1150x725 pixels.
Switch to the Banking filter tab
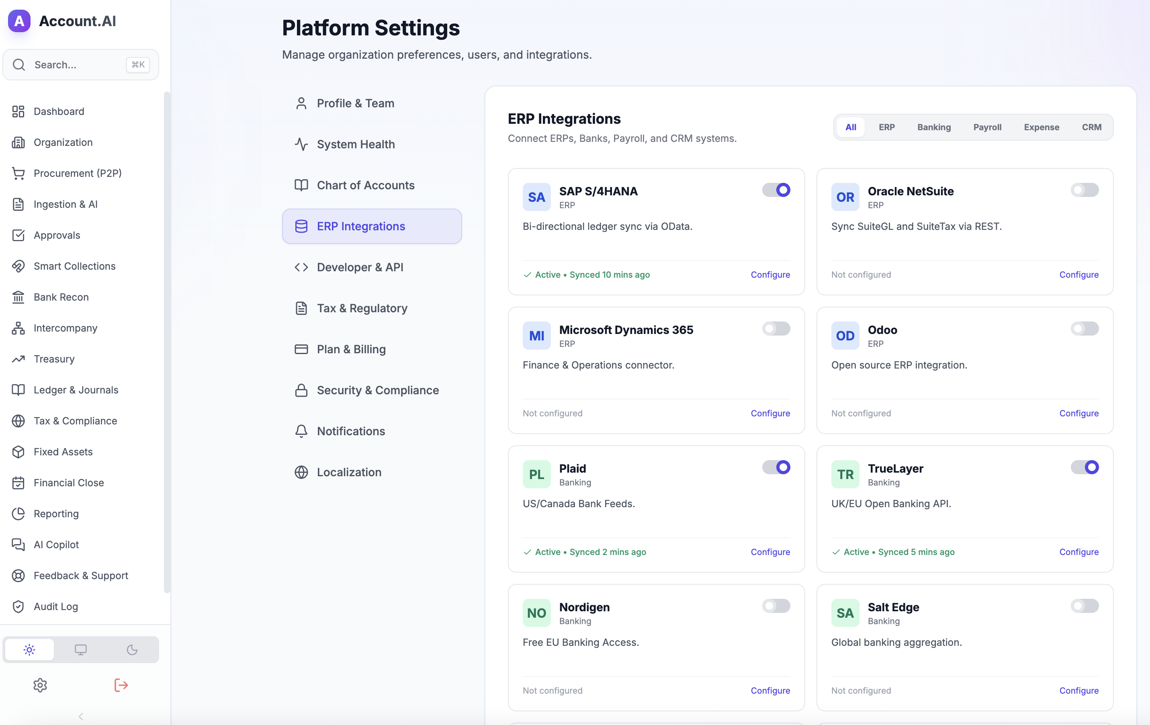(x=934, y=127)
